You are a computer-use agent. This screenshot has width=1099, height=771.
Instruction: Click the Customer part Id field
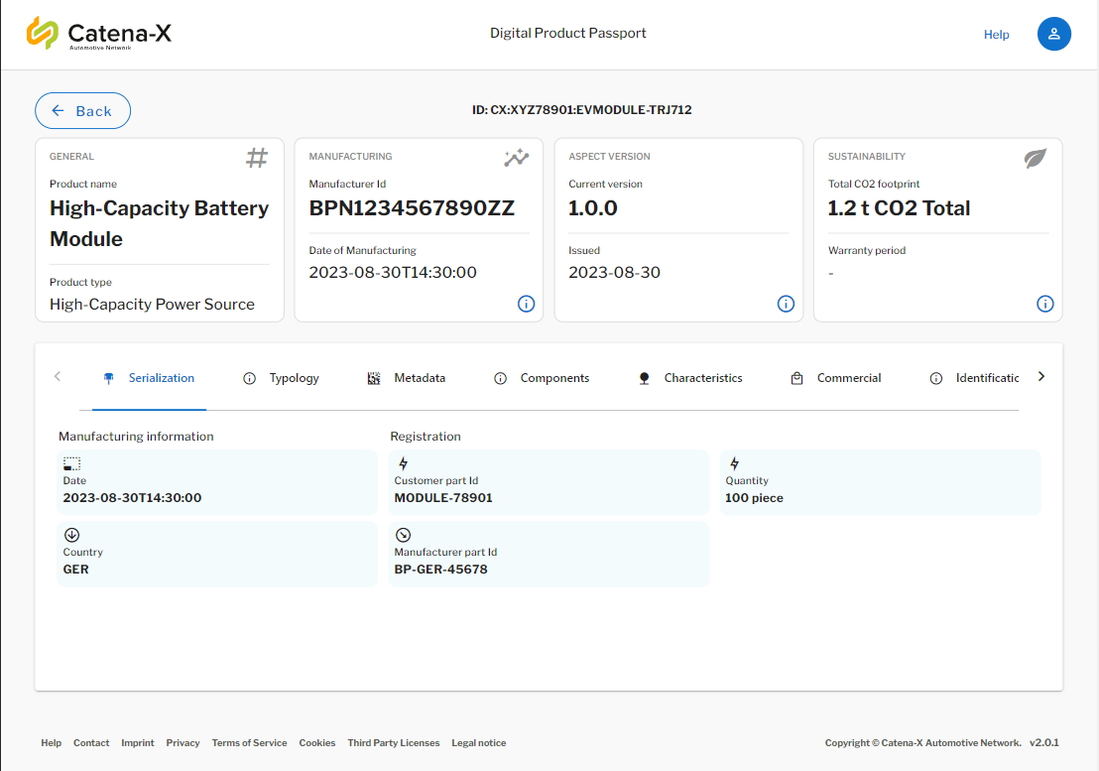click(548, 482)
